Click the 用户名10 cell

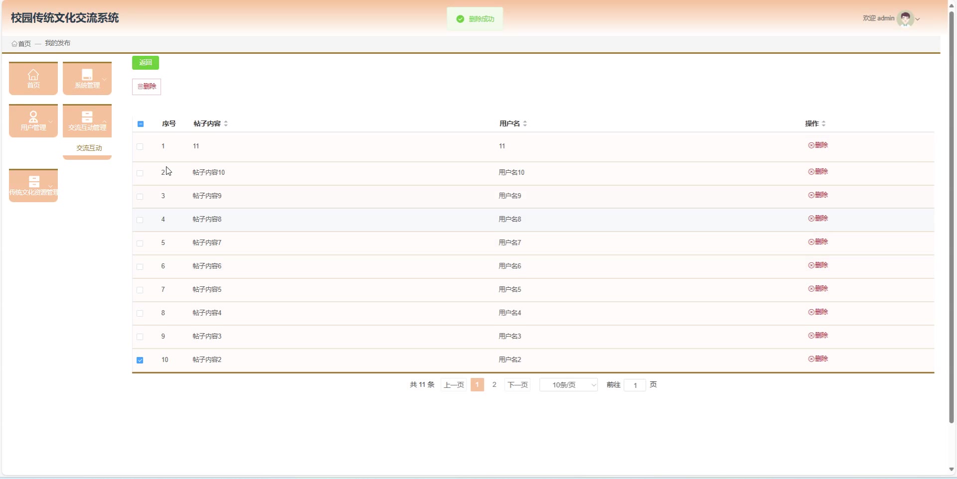tap(511, 173)
